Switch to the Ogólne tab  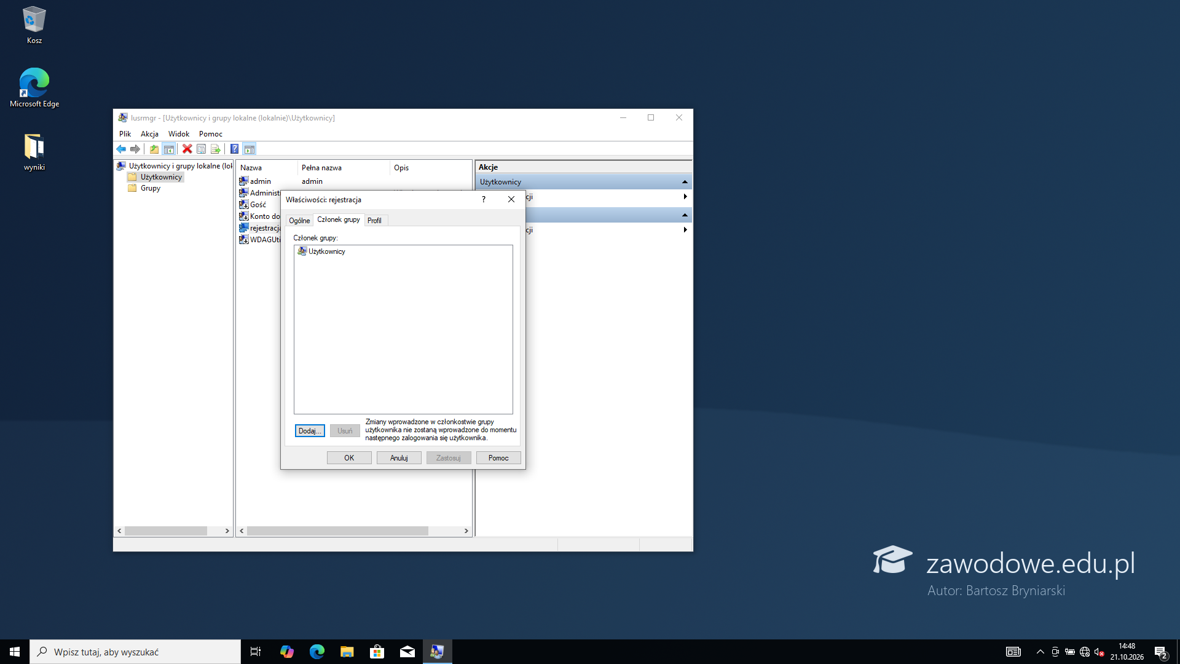299,221
